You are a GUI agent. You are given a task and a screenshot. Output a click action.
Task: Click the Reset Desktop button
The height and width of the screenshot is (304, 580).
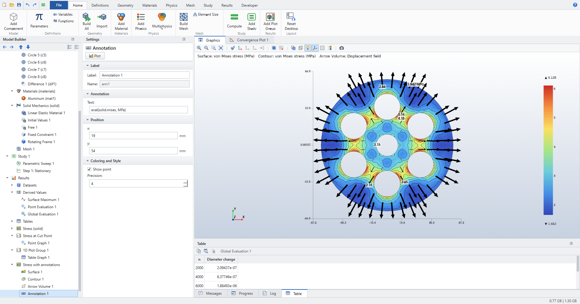point(291,21)
